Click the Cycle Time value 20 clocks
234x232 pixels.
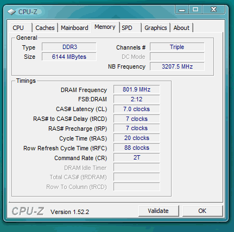tap(137, 138)
